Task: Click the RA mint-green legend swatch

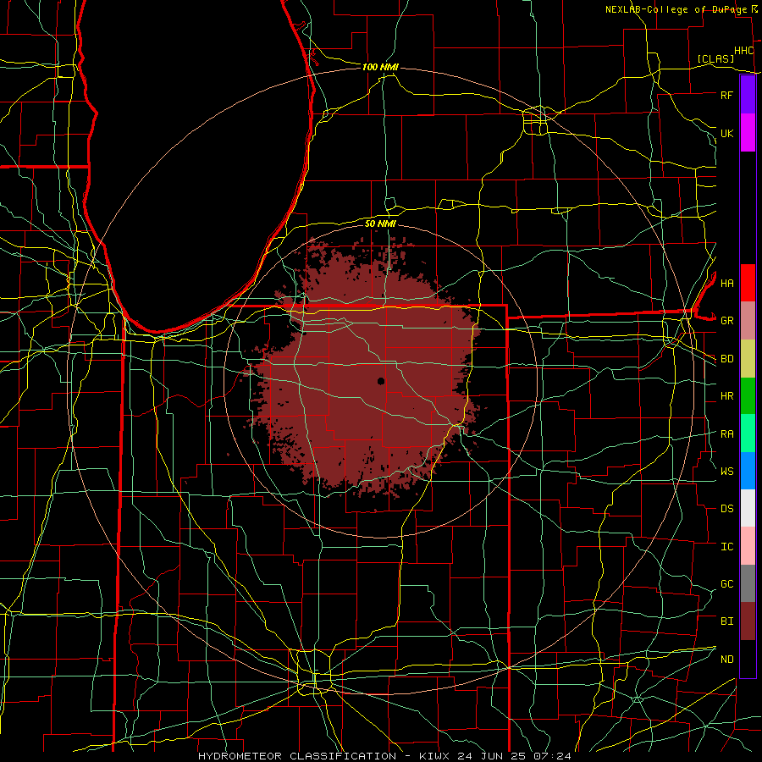Action: coord(748,433)
